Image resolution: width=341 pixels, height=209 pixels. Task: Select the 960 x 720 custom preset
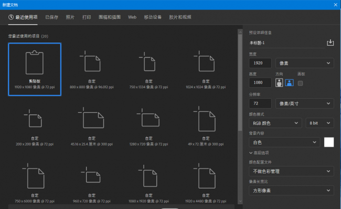coord(92,183)
